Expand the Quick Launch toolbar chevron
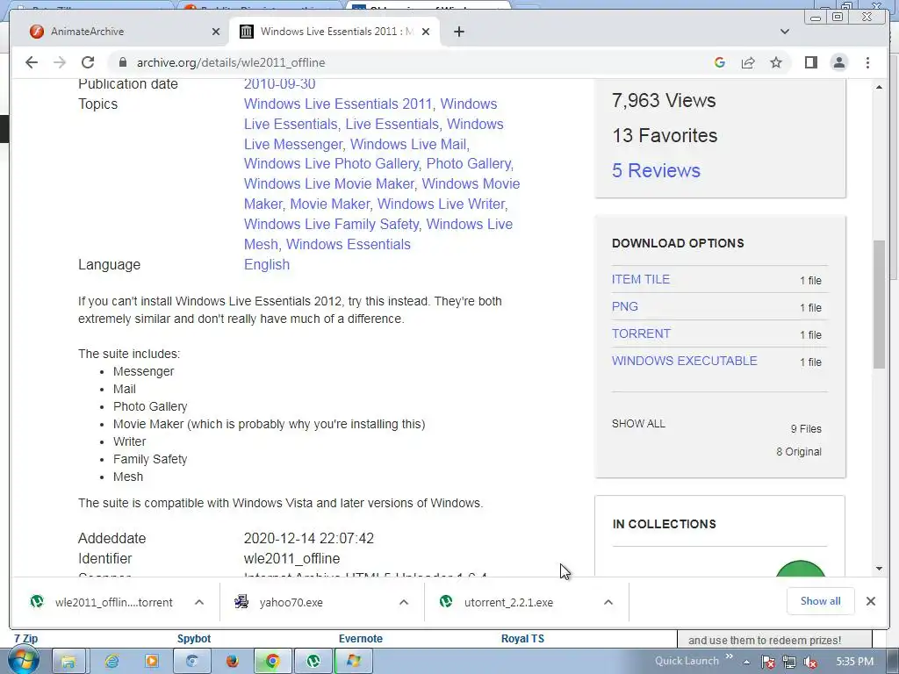This screenshot has height=674, width=899. point(730,656)
